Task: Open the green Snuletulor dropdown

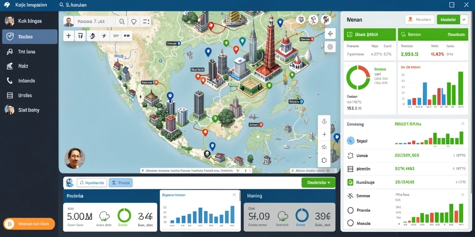Action: point(318,182)
